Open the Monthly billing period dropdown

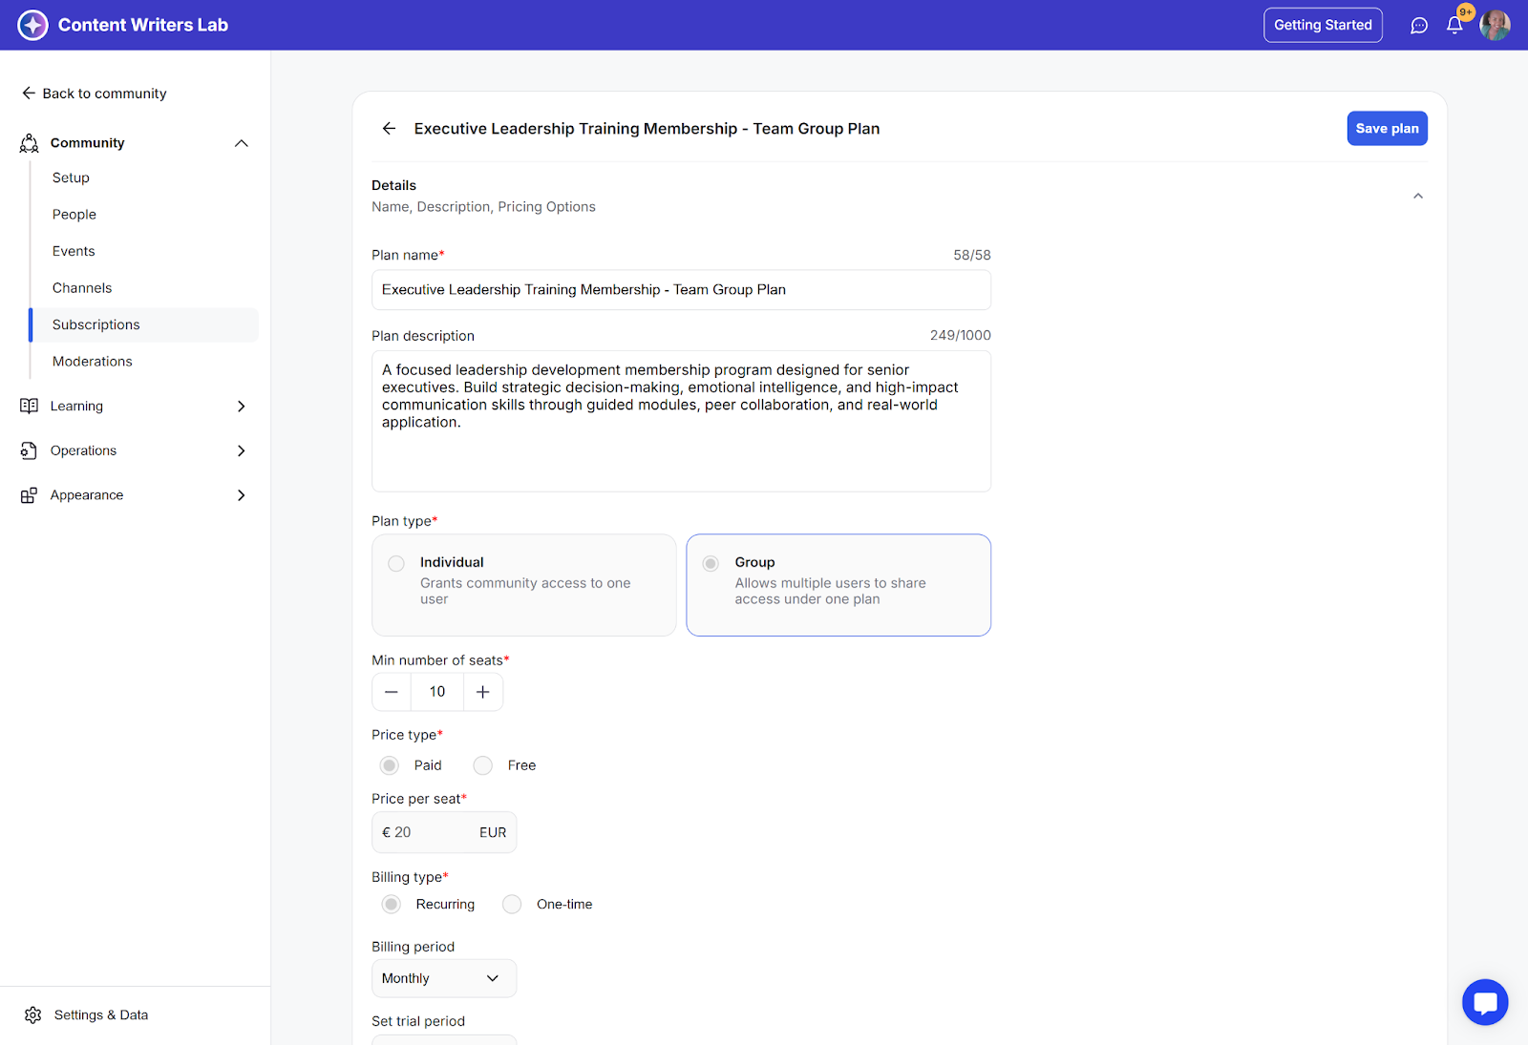point(443,978)
